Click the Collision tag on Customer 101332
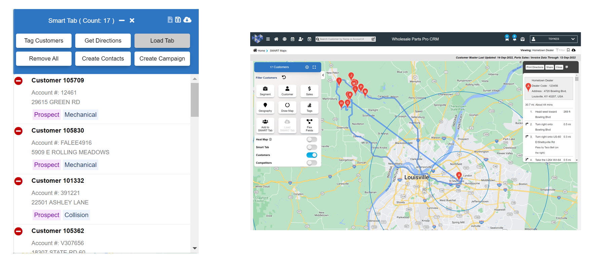This screenshot has width=605, height=262. coord(76,215)
